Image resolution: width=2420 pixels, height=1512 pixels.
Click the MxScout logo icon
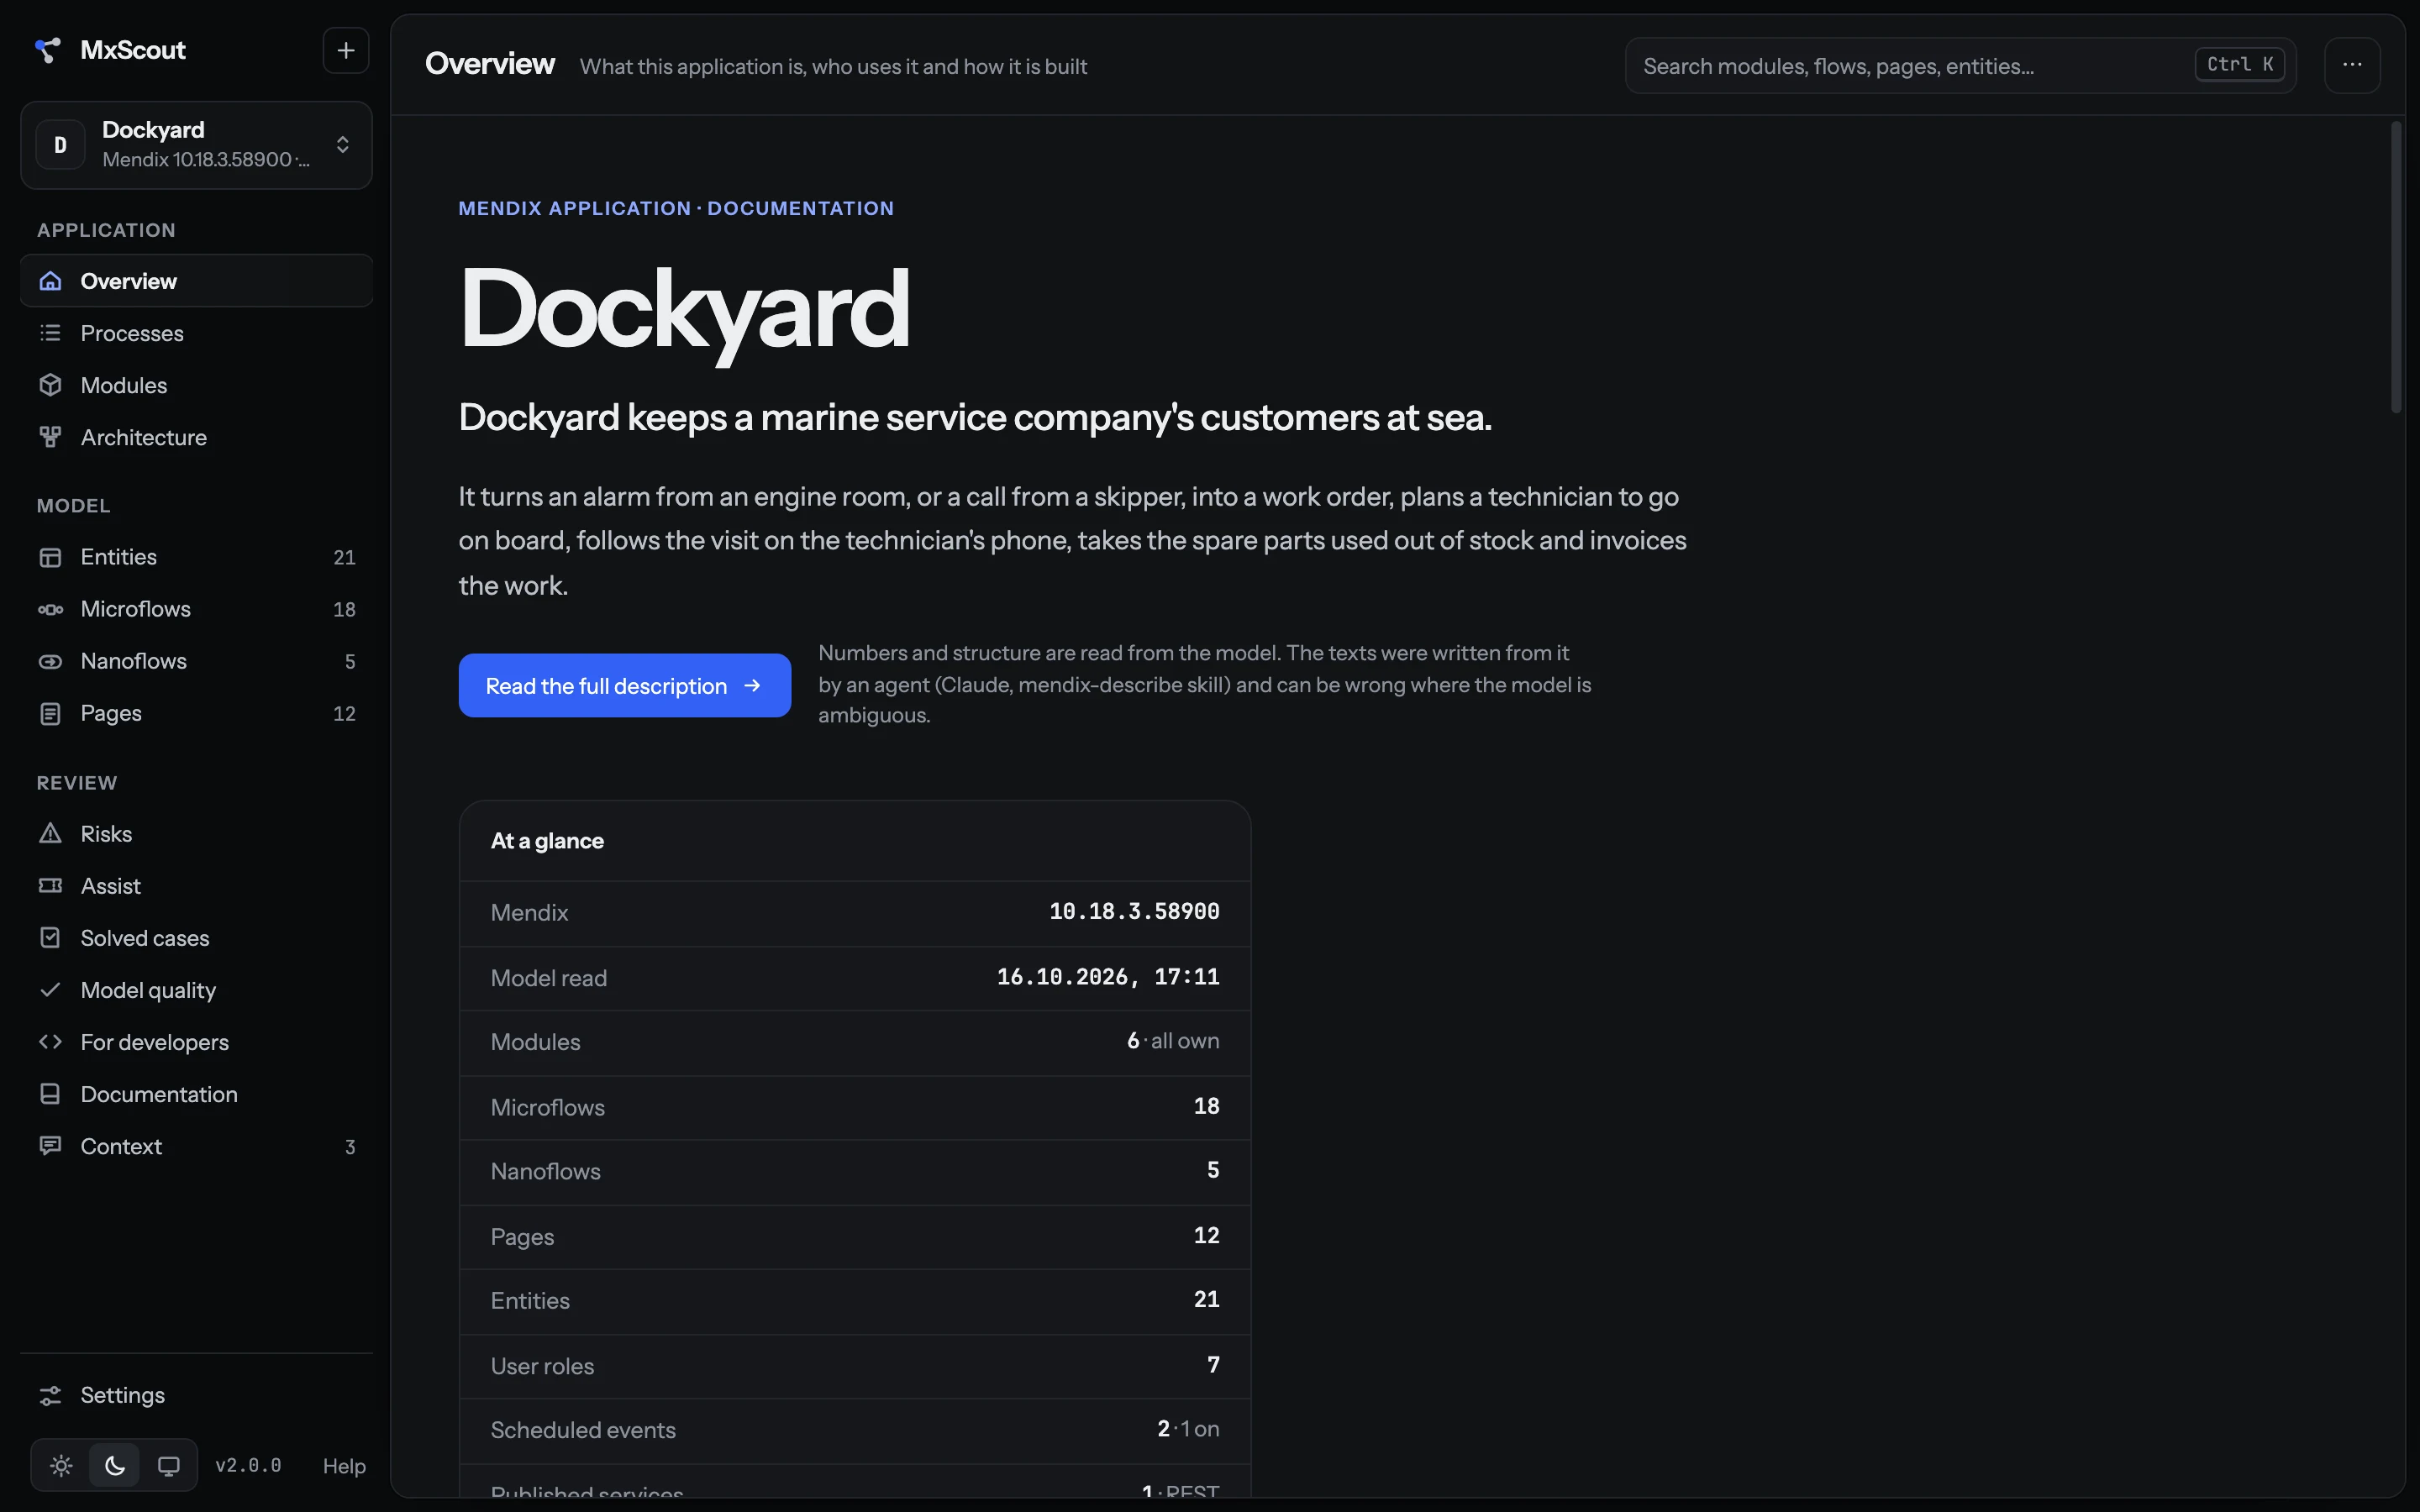tap(47, 50)
